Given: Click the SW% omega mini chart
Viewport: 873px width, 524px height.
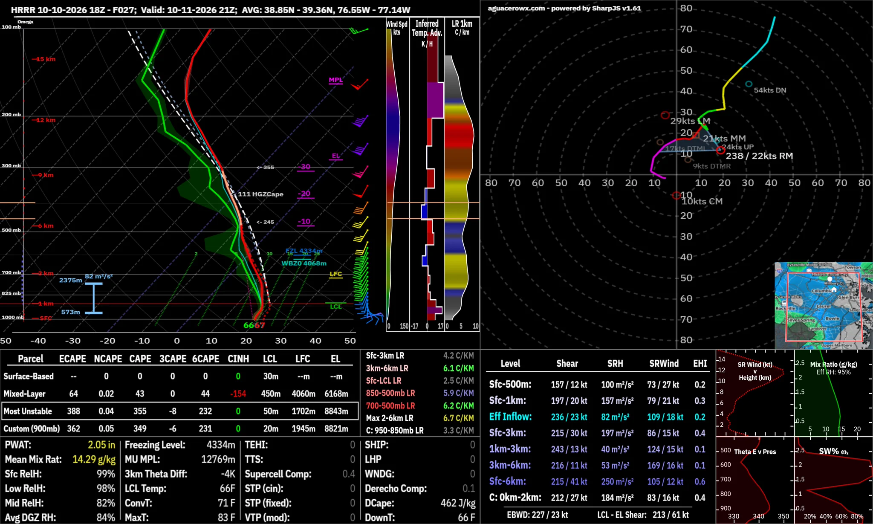Looking at the screenshot, I should tap(833, 480).
